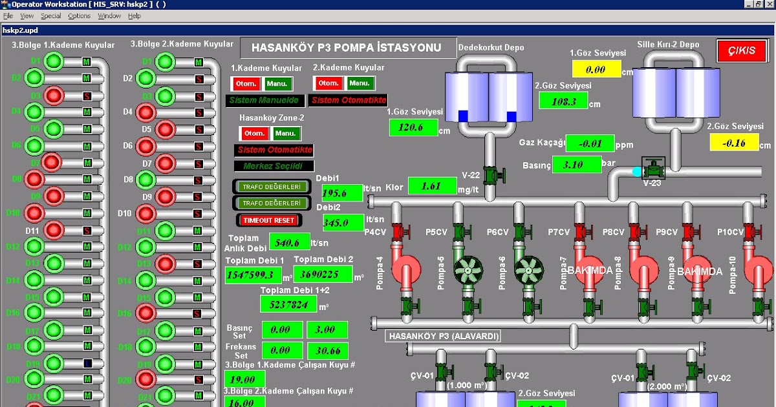This screenshot has width=776, height=407.
Task: Click the Pompa-9 pump marked BAKIMDA
Action: pyautogui.click(x=699, y=269)
